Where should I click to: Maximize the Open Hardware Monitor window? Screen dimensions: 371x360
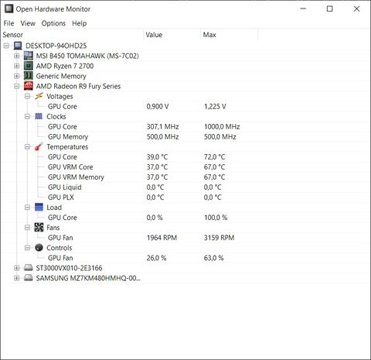pyautogui.click(x=329, y=9)
